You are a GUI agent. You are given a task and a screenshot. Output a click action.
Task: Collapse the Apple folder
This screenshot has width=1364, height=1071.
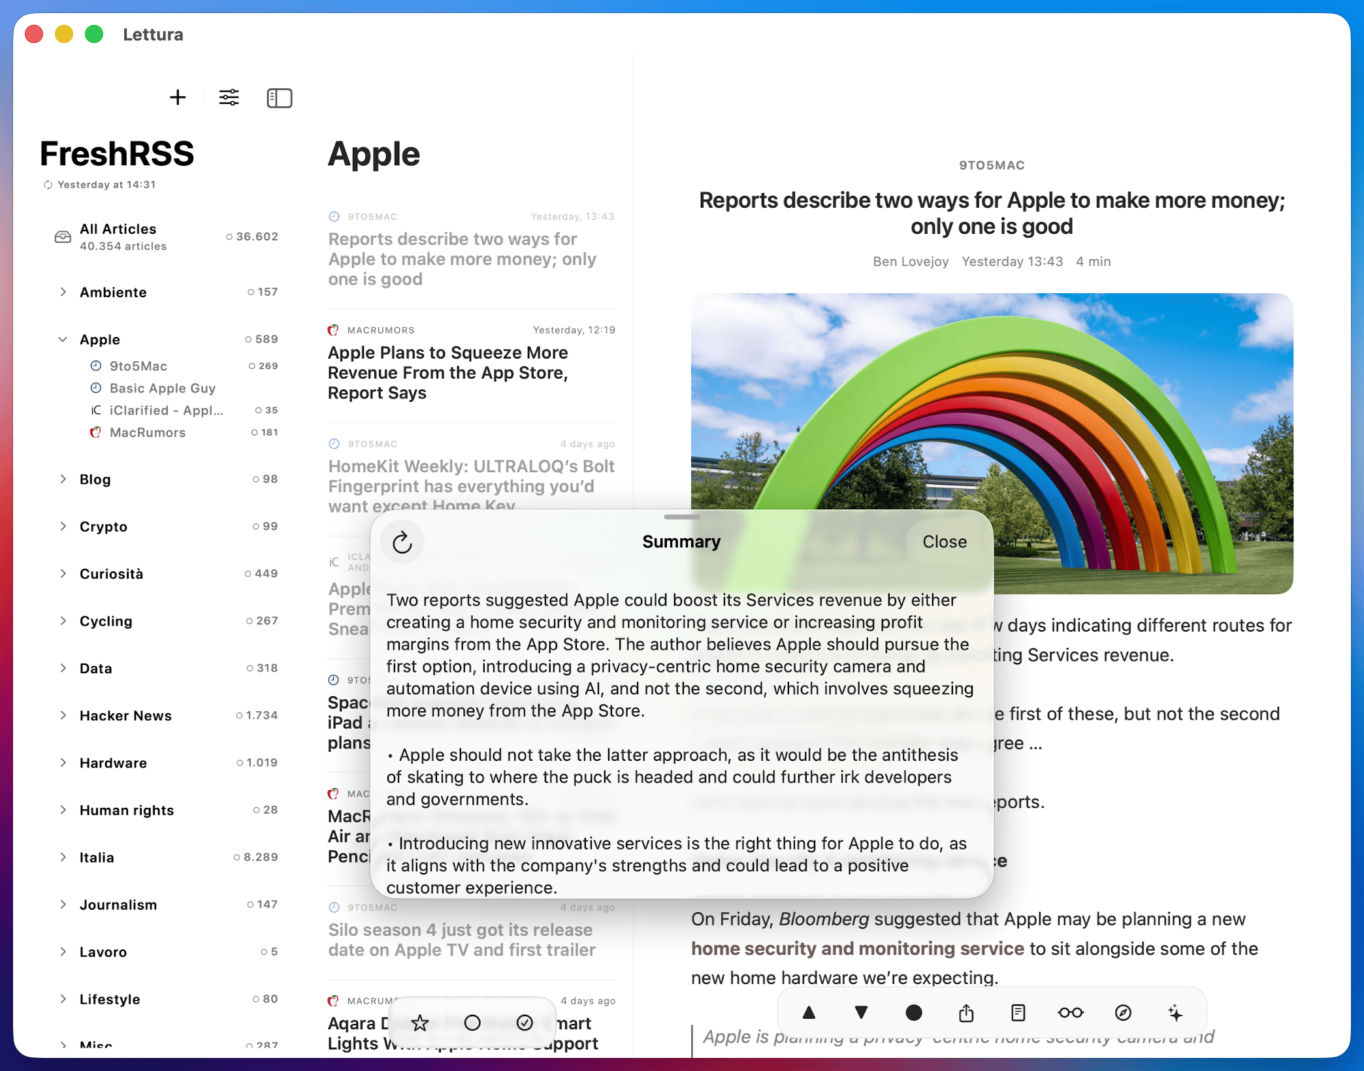pyautogui.click(x=63, y=340)
